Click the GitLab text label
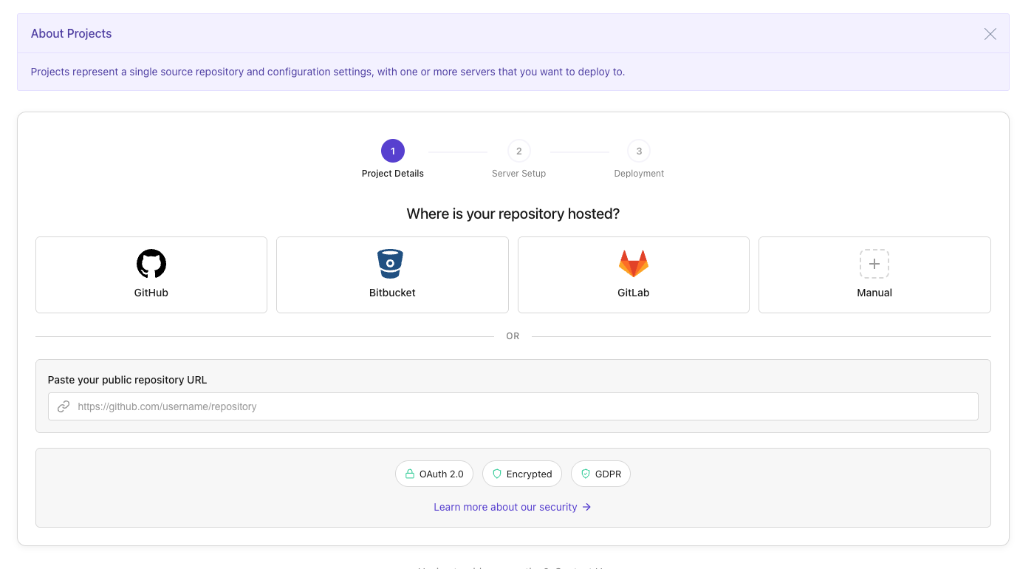The height and width of the screenshot is (569, 1034). coord(634,293)
